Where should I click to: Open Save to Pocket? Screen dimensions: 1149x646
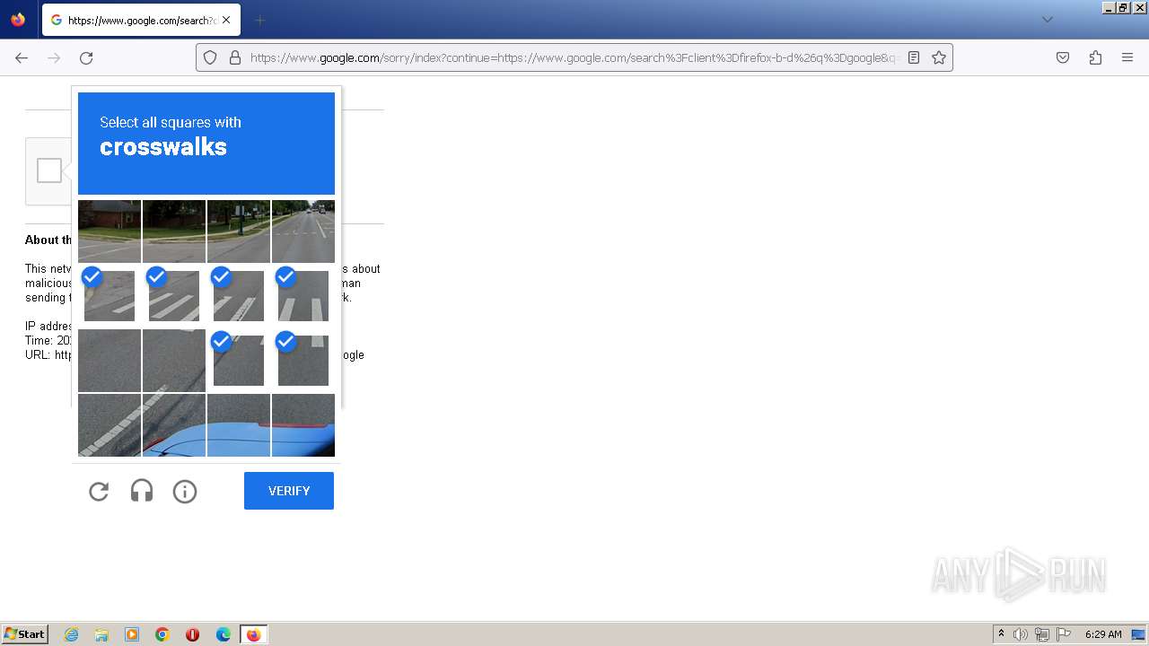pos(1063,57)
